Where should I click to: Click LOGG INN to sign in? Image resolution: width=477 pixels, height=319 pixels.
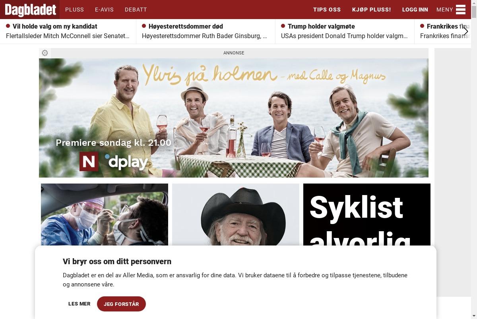[x=415, y=10]
